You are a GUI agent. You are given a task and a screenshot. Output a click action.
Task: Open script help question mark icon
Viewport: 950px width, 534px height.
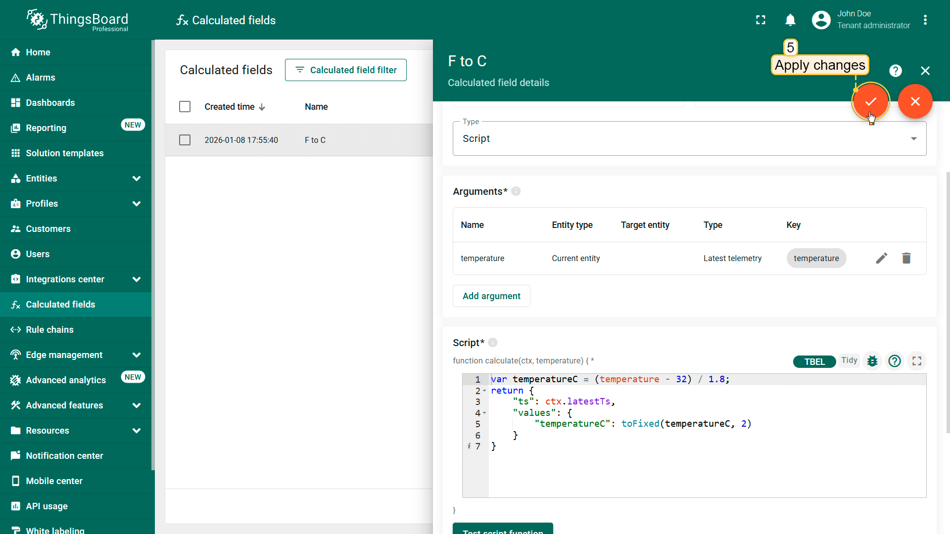point(894,361)
